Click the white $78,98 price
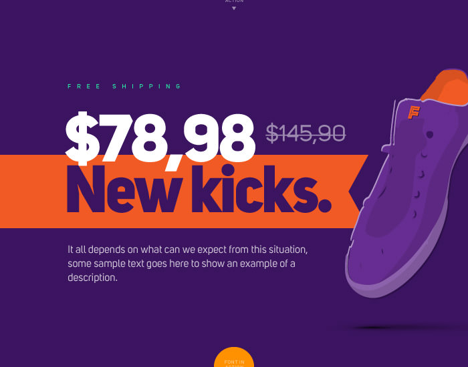 click(x=160, y=139)
